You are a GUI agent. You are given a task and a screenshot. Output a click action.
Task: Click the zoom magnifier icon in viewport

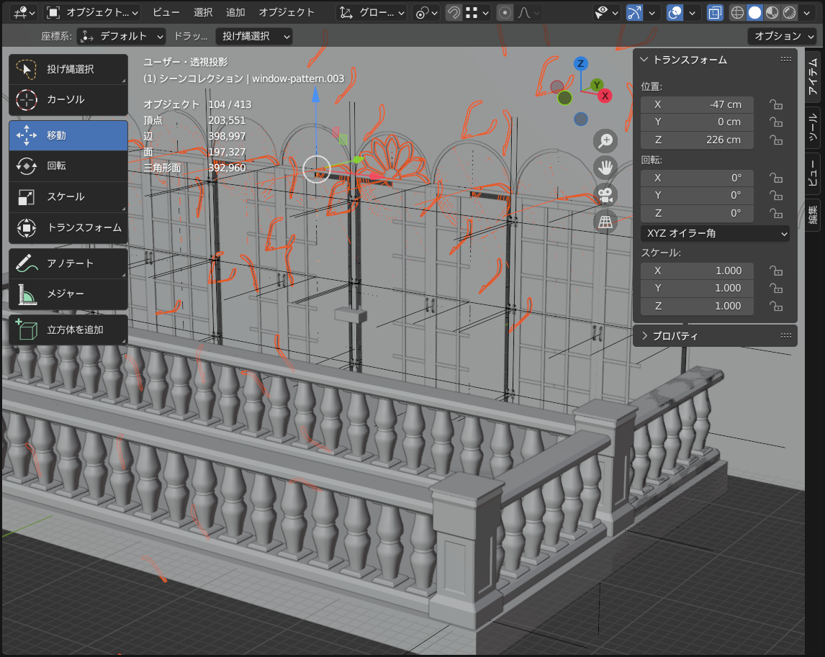tap(606, 141)
